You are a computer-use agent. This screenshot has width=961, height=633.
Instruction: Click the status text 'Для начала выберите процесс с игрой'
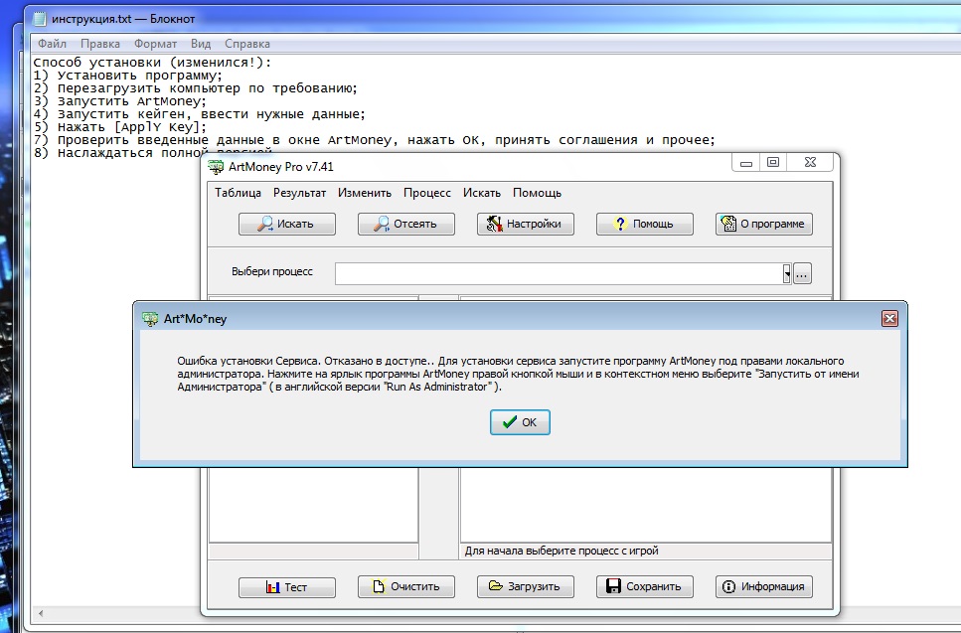[561, 551]
